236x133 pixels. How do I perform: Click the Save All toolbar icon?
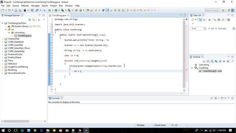[20, 10]
